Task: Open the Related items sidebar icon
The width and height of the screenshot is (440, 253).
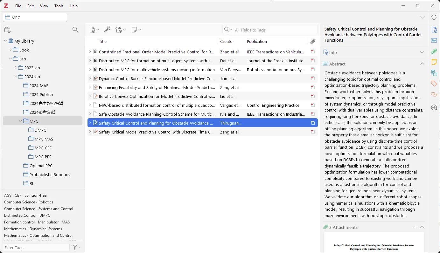Action: [434, 94]
